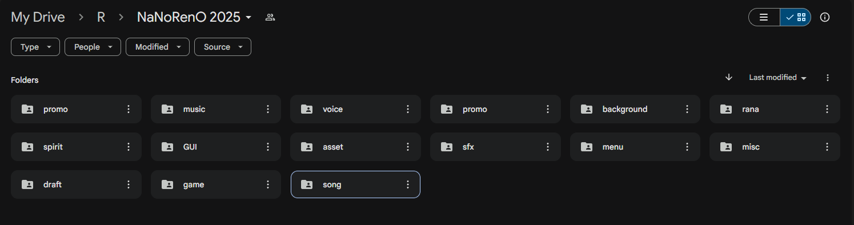Open the View details info icon

824,17
